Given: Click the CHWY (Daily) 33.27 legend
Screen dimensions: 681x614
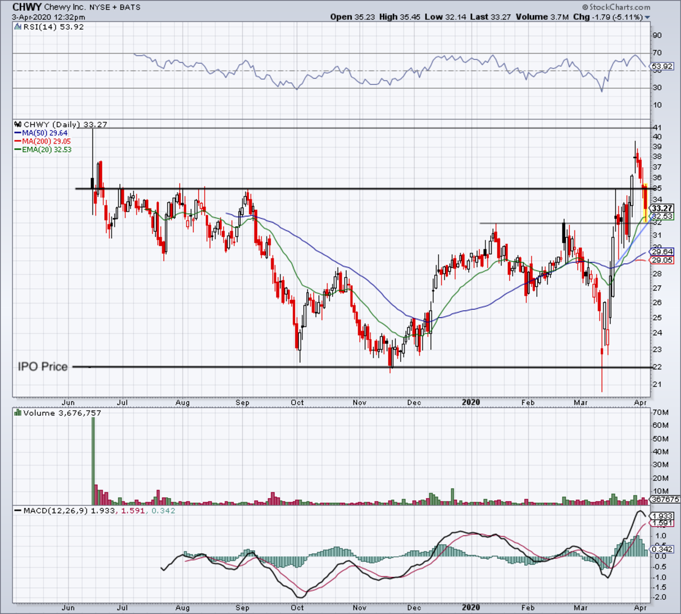Looking at the screenshot, I should [x=65, y=124].
